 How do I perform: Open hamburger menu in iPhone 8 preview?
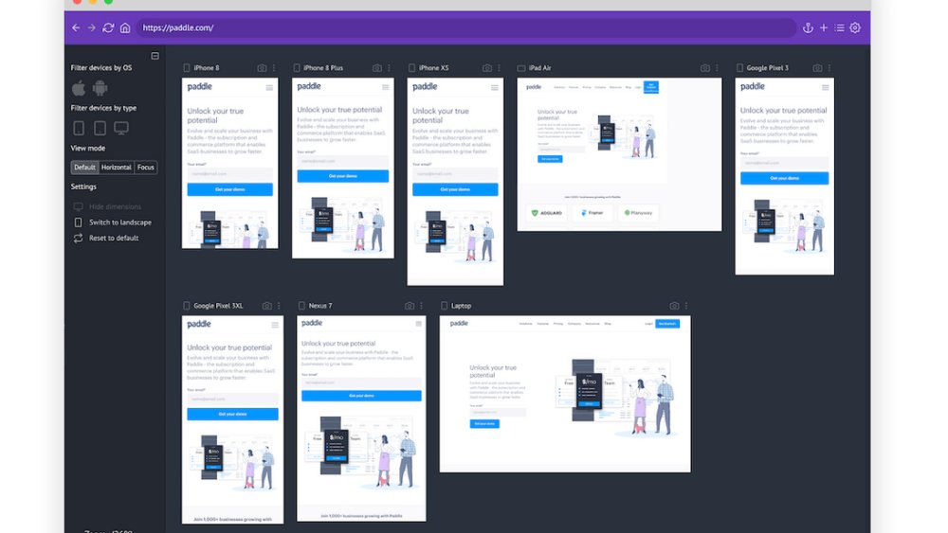[x=269, y=87]
